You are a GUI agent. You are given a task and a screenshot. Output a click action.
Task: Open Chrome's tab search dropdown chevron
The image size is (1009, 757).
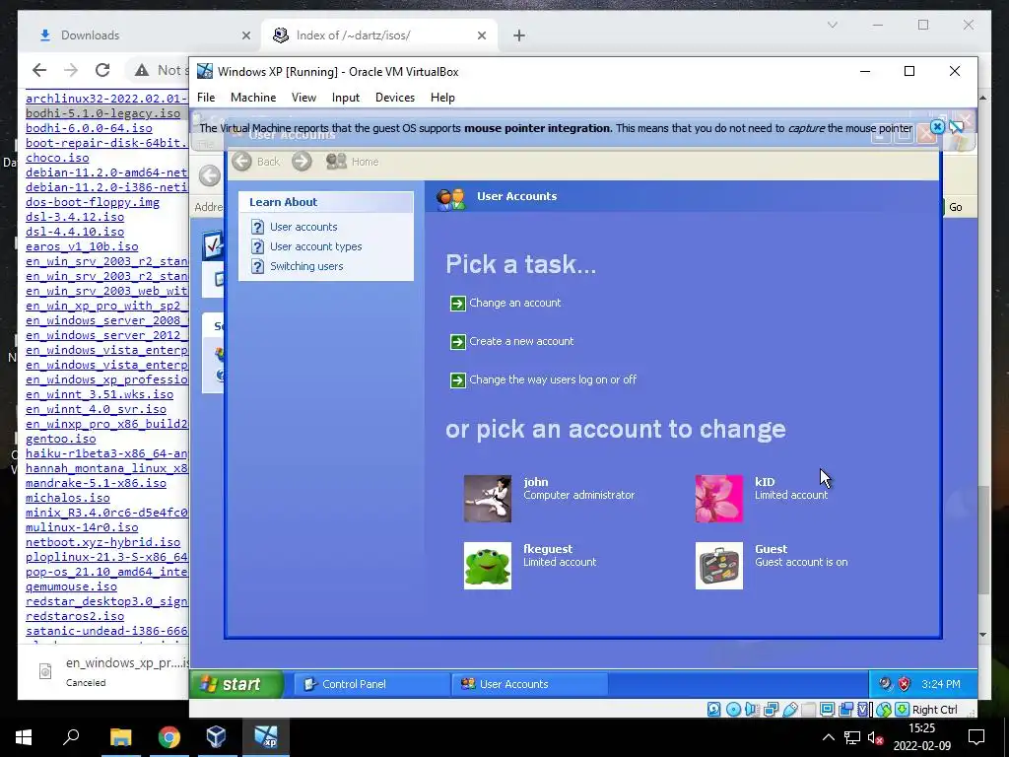point(832,25)
